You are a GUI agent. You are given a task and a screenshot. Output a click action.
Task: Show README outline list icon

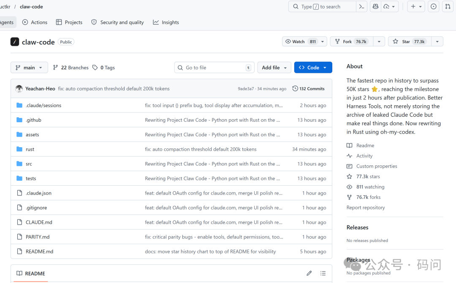click(323, 273)
